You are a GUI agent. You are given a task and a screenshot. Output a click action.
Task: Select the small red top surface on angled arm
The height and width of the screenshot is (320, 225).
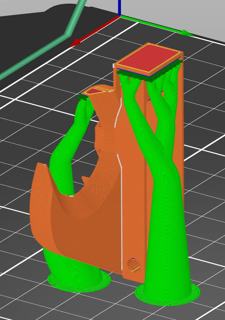95,91
